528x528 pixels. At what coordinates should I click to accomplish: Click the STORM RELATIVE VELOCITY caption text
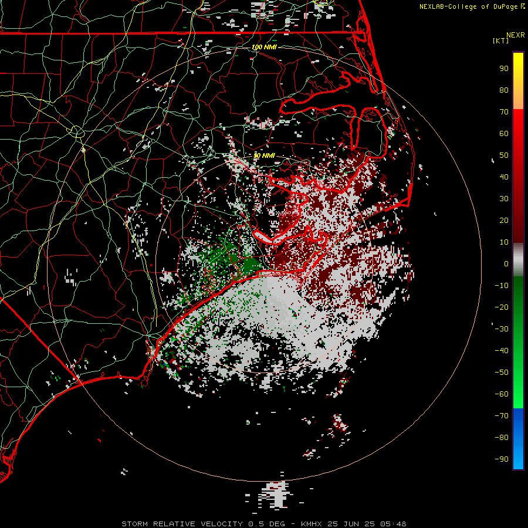(x=182, y=524)
